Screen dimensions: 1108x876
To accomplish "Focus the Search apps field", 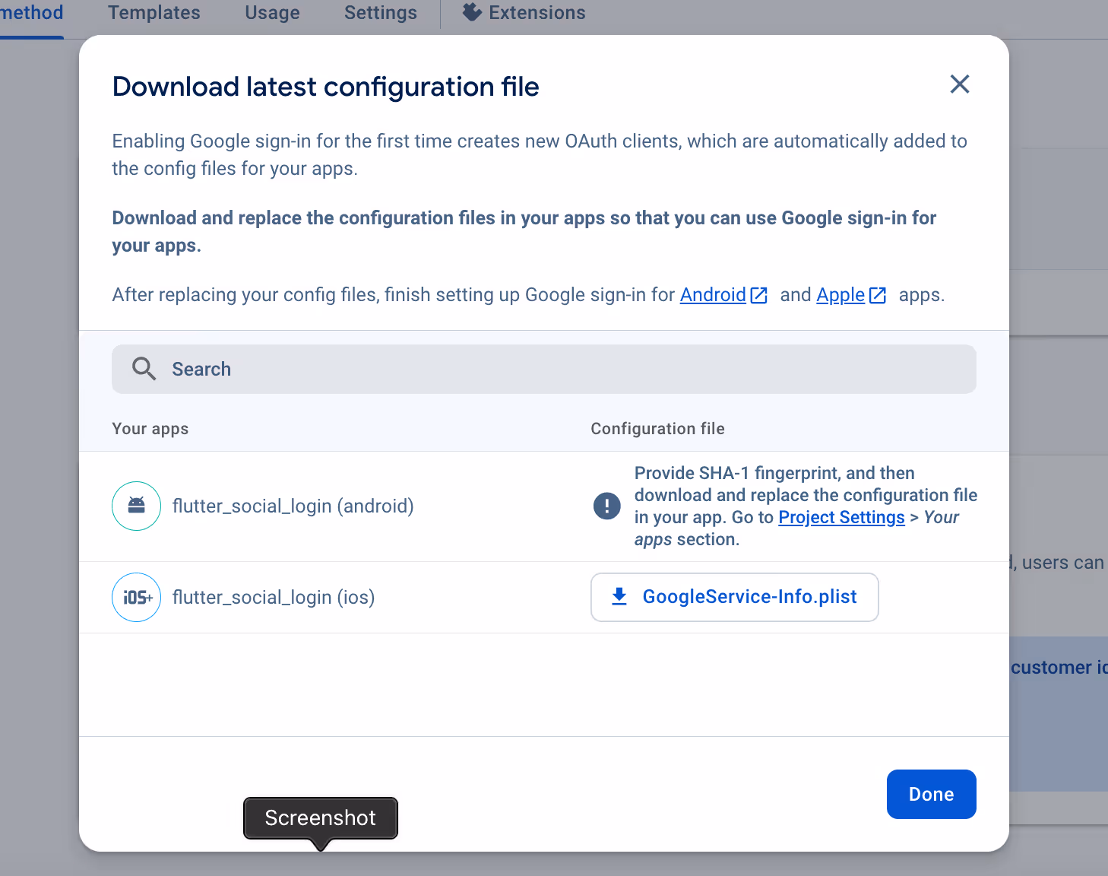I will 544,369.
